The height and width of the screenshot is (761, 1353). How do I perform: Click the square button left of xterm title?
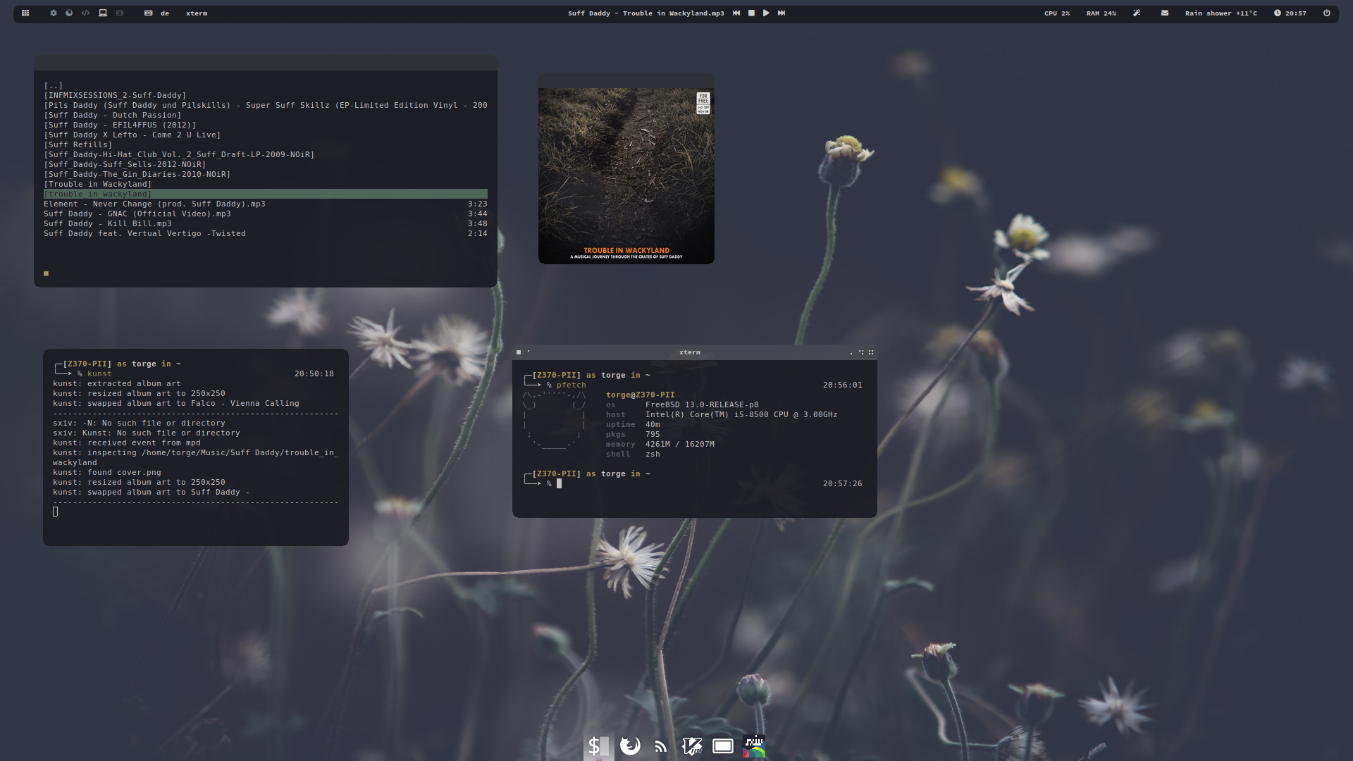pyautogui.click(x=519, y=352)
